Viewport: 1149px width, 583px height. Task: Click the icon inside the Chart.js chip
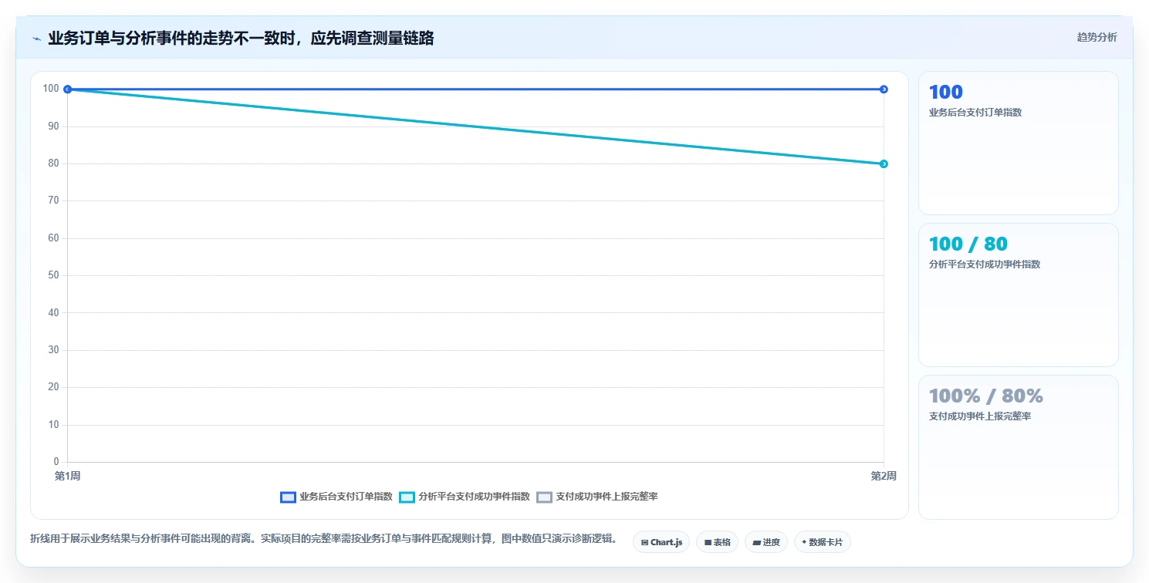[644, 542]
